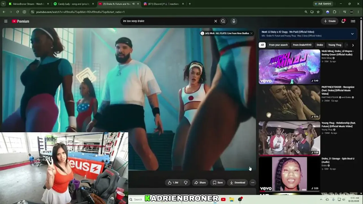Mute the playing Drake tab audio
Viewport: 363px width, 204px height.
(133, 4)
